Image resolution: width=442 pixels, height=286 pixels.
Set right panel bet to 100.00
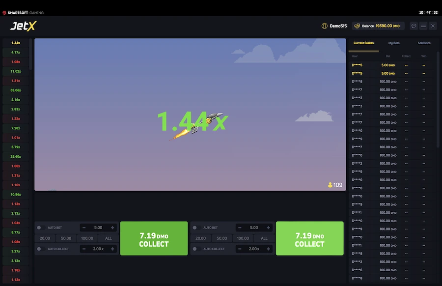point(243,238)
